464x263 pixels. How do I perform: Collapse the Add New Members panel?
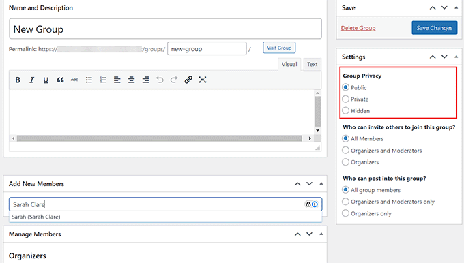(x=321, y=184)
